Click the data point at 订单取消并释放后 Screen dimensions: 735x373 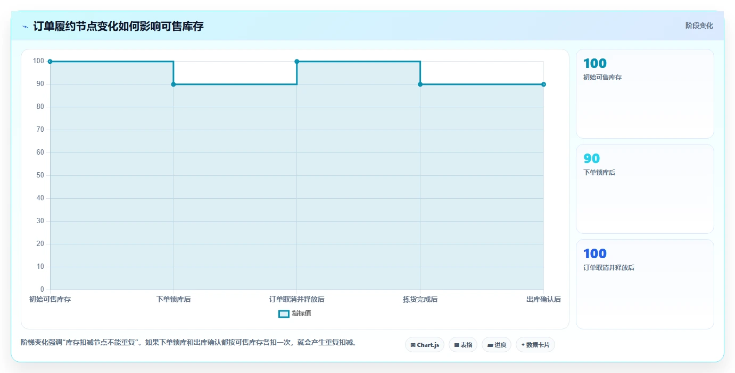point(297,62)
